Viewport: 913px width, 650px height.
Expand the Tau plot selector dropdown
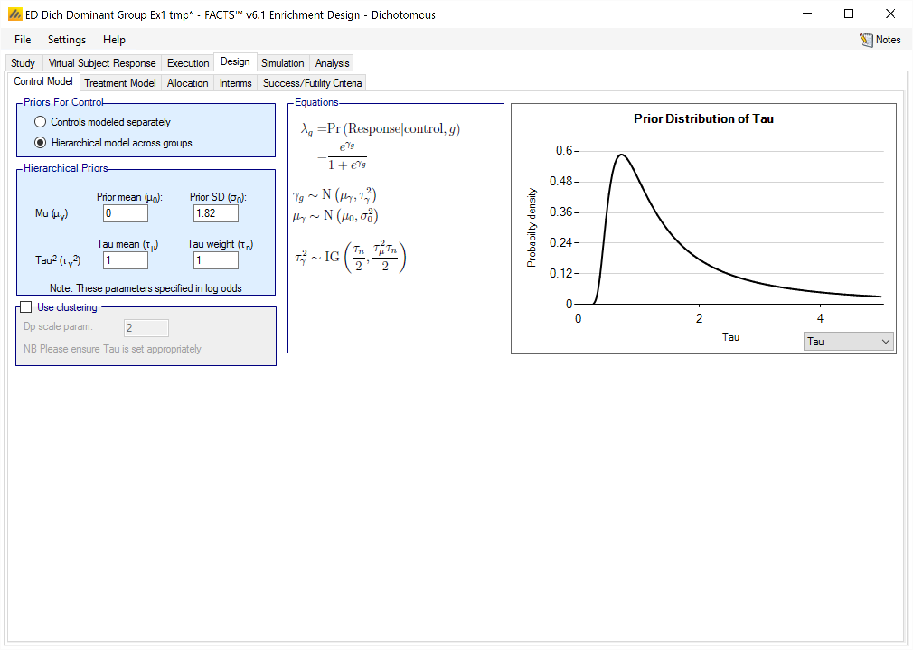pyautogui.click(x=848, y=341)
